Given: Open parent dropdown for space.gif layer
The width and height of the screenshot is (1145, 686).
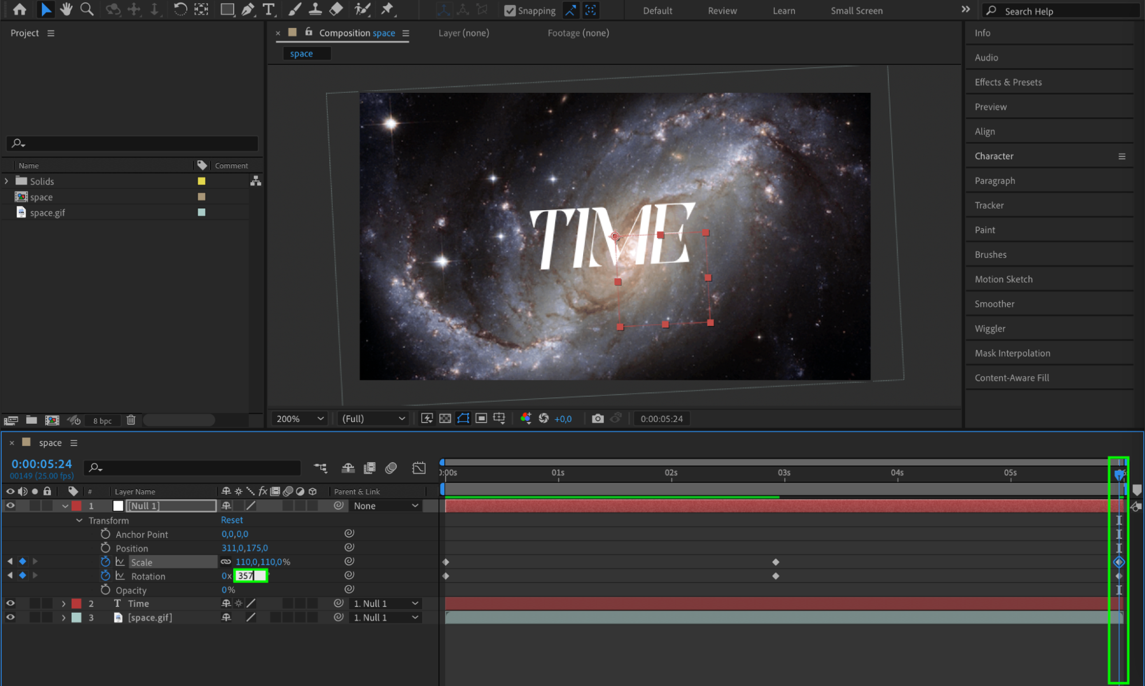Looking at the screenshot, I should tap(385, 617).
